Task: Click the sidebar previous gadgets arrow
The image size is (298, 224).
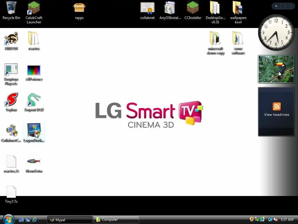Action: pos(285,6)
